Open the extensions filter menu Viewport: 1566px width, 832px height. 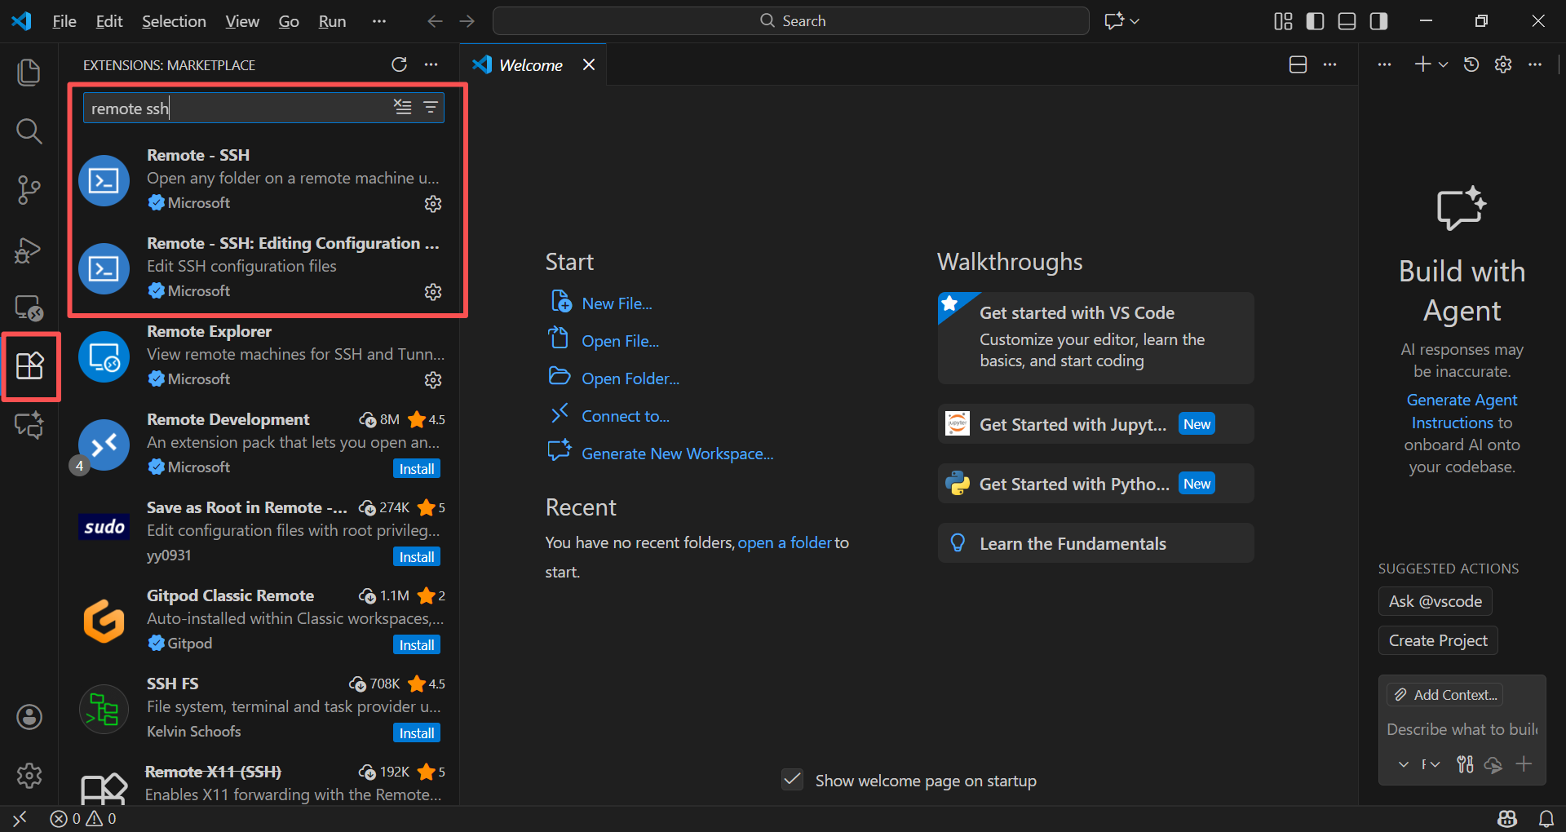(x=431, y=107)
